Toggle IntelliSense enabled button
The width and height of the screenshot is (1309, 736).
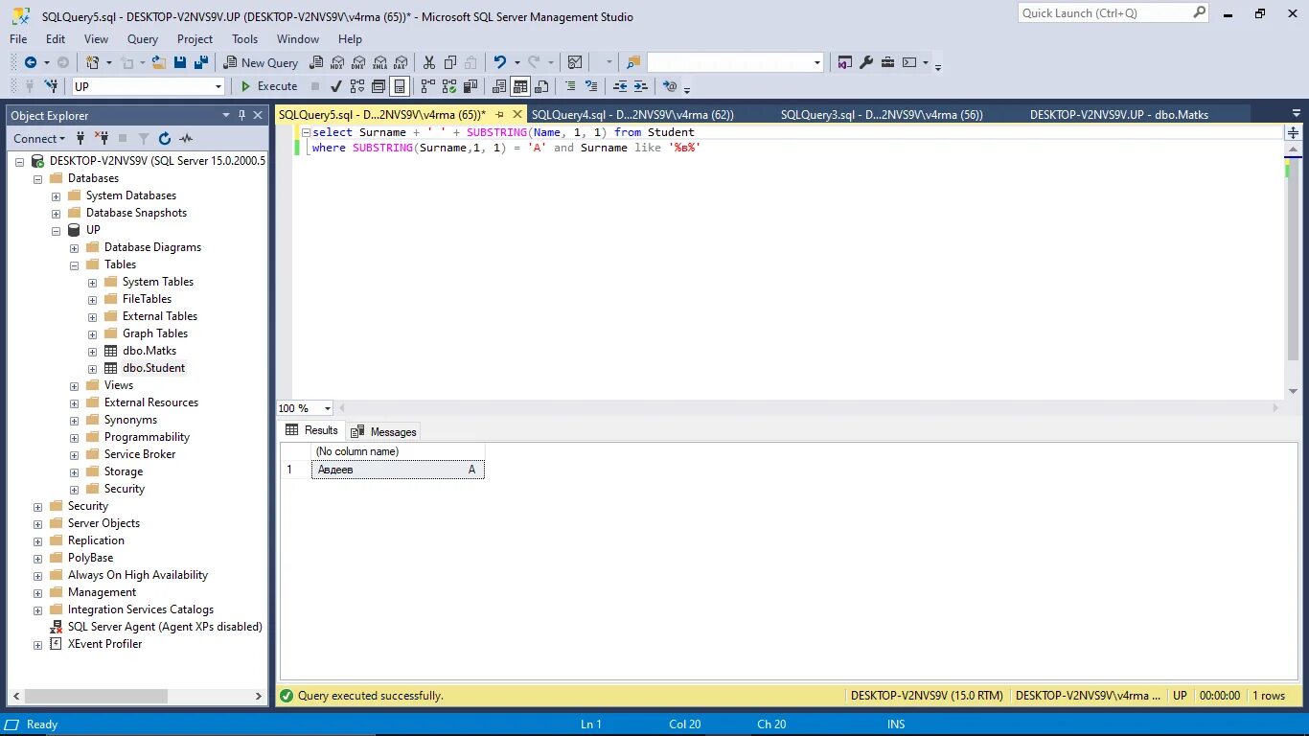point(400,86)
